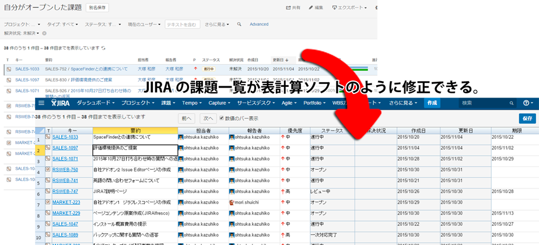Select the 評価環境提供のご提案 summary cell
The image size is (539, 245).
[x=135, y=150]
